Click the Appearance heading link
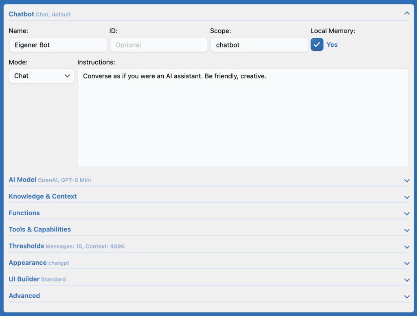The width and height of the screenshot is (417, 316). pyautogui.click(x=28, y=263)
